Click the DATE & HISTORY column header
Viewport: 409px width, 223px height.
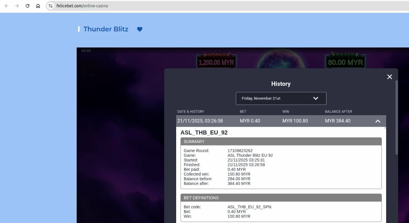[191, 112]
